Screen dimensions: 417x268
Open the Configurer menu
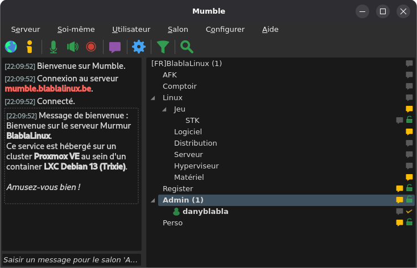pyautogui.click(x=225, y=29)
